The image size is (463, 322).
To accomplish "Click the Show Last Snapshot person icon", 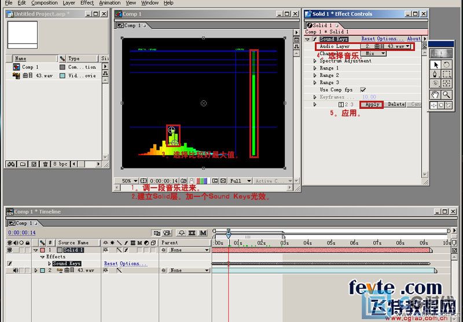I will 192,181.
